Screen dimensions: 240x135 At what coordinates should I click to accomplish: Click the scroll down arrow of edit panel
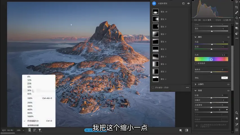coord(232,132)
